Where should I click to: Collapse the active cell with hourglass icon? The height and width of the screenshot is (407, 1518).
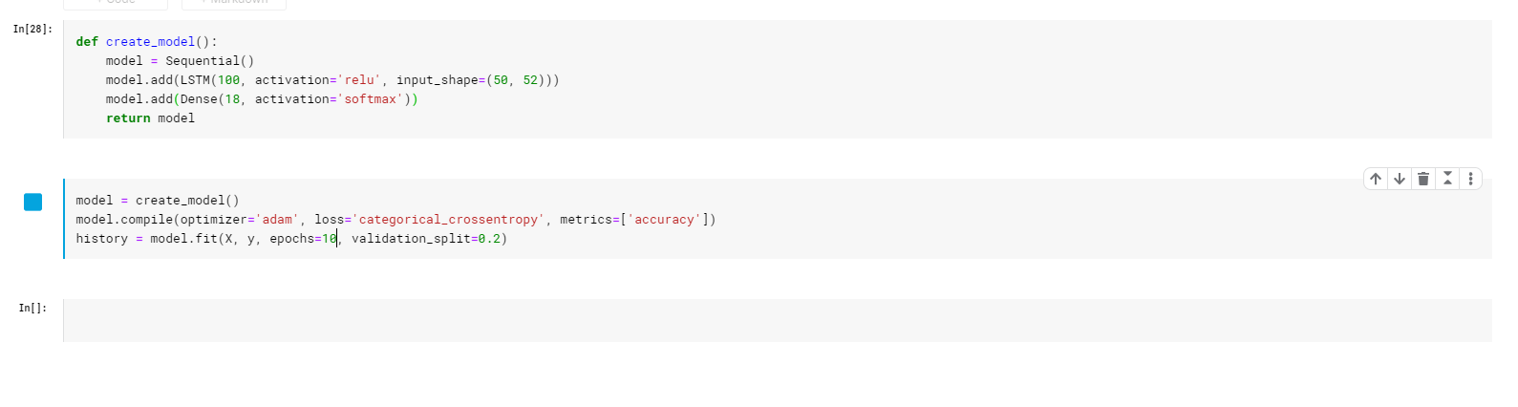(1447, 179)
